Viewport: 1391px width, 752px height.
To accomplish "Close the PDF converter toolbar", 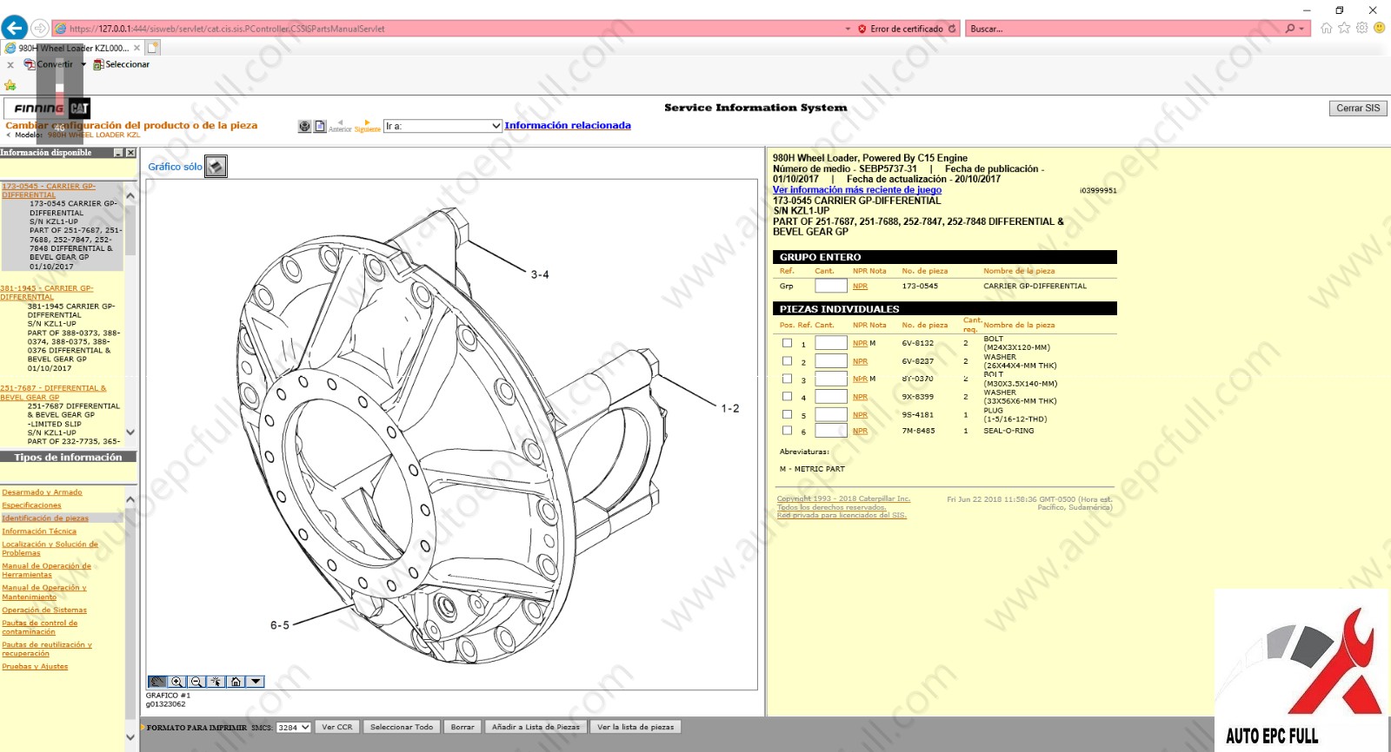I will 10,64.
